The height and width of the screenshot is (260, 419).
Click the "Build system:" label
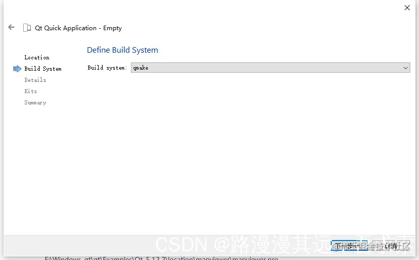point(107,68)
